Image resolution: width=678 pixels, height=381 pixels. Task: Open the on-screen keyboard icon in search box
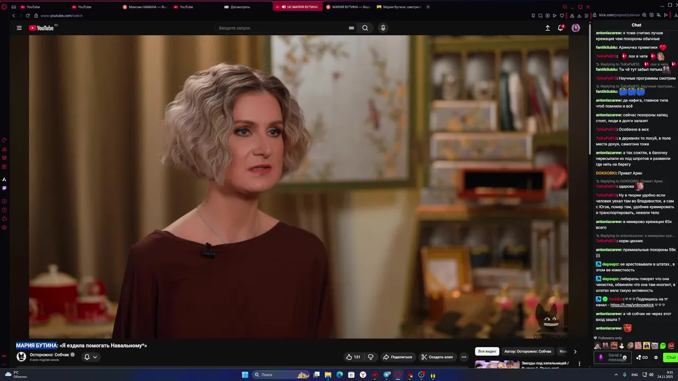351,28
